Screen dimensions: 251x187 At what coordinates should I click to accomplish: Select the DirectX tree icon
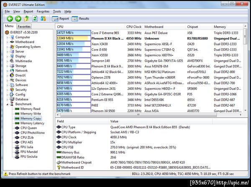pyautogui.click(x=12, y=75)
